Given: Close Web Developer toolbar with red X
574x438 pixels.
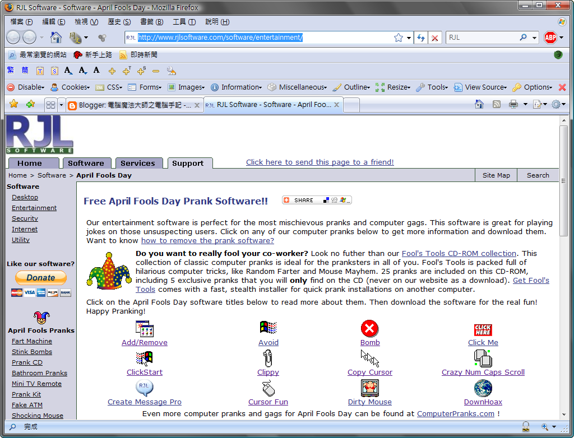Looking at the screenshot, I should point(562,87).
